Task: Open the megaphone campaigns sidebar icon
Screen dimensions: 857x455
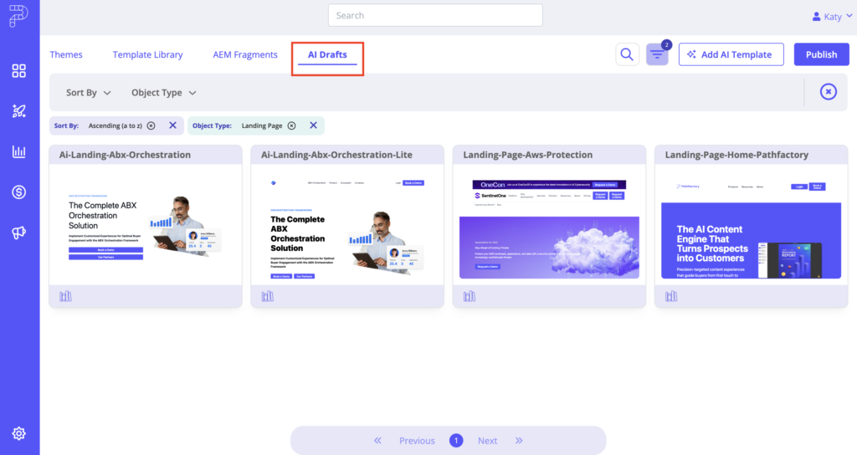Action: click(19, 233)
